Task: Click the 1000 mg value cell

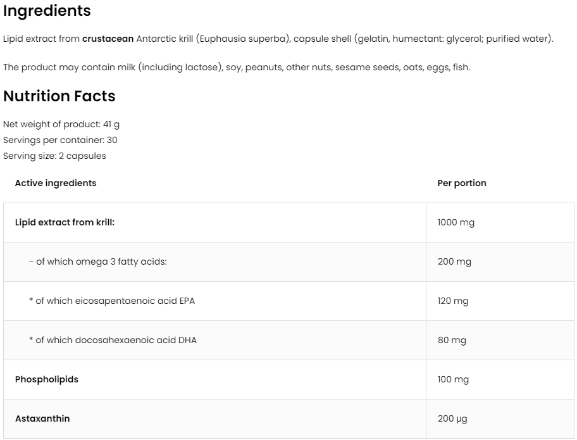Action: pos(456,223)
